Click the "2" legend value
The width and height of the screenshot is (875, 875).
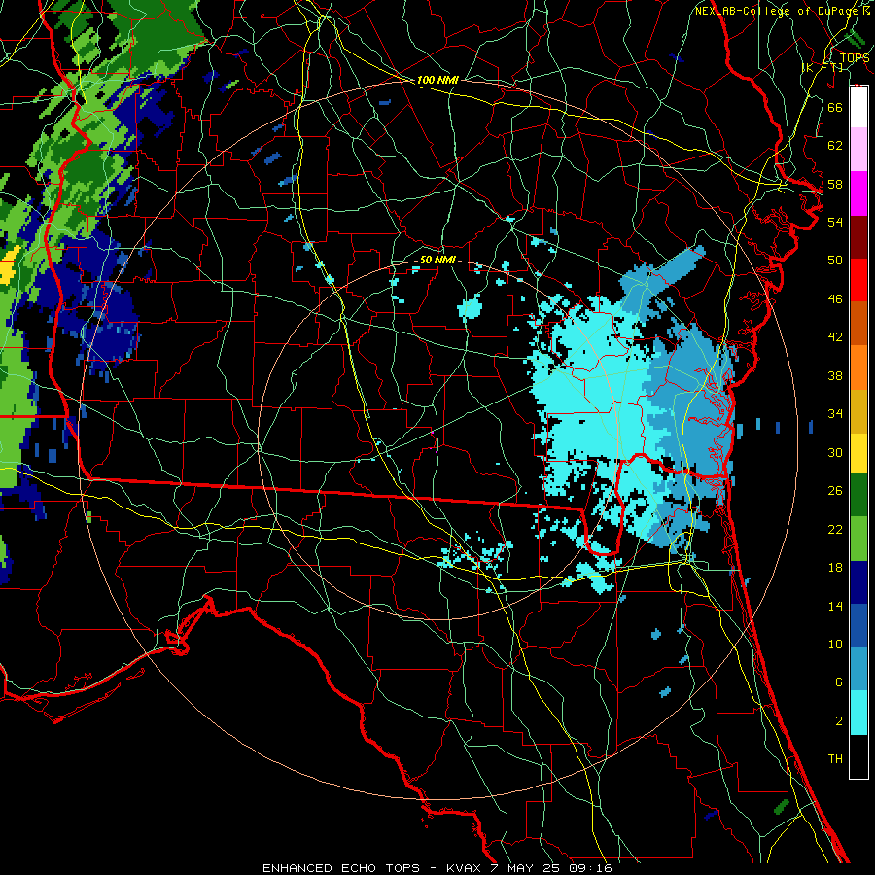pyautogui.click(x=838, y=721)
